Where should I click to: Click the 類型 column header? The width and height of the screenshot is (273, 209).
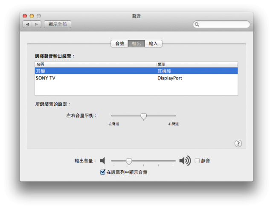197,64
